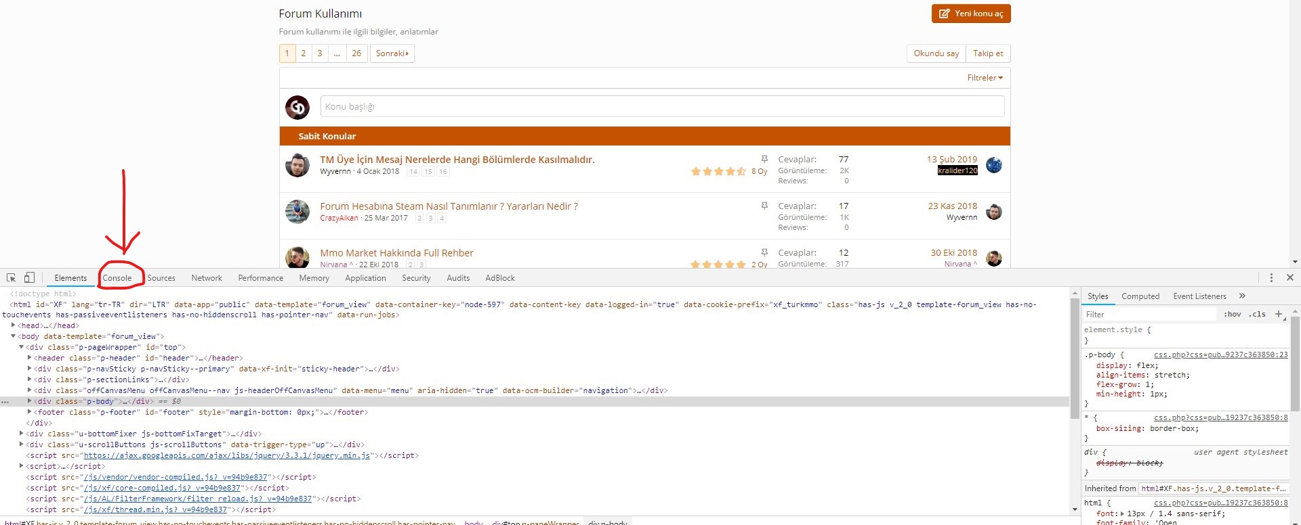The image size is (1301, 525).
Task: Open the Mmo Market Hakkında Full Rehber thread
Action: point(396,253)
